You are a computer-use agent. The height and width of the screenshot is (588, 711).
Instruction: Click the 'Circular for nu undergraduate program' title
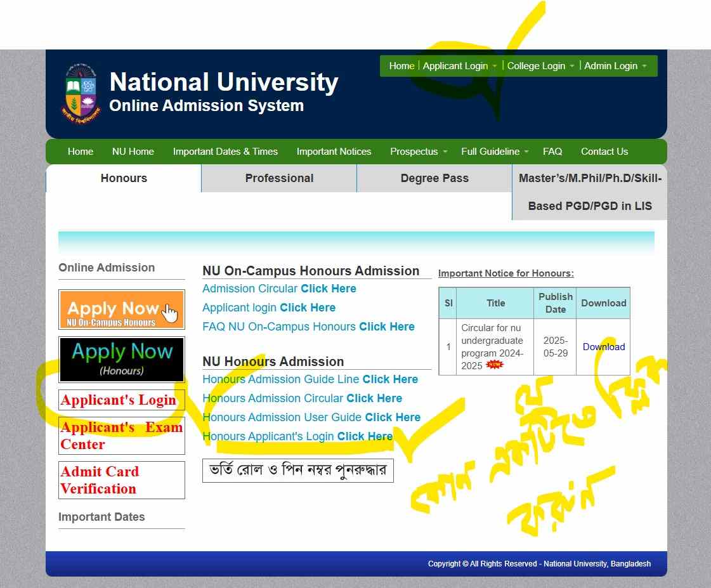tap(492, 346)
